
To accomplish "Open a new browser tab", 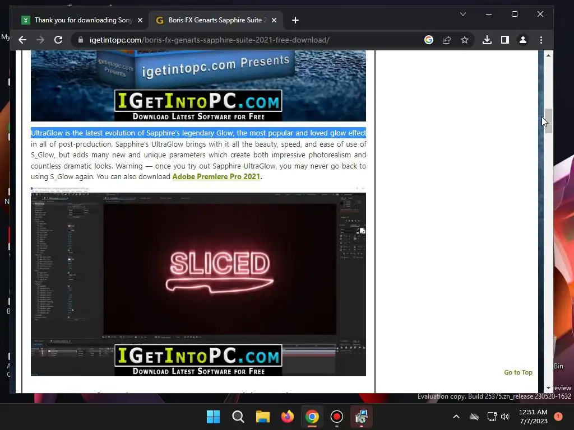I will [295, 20].
